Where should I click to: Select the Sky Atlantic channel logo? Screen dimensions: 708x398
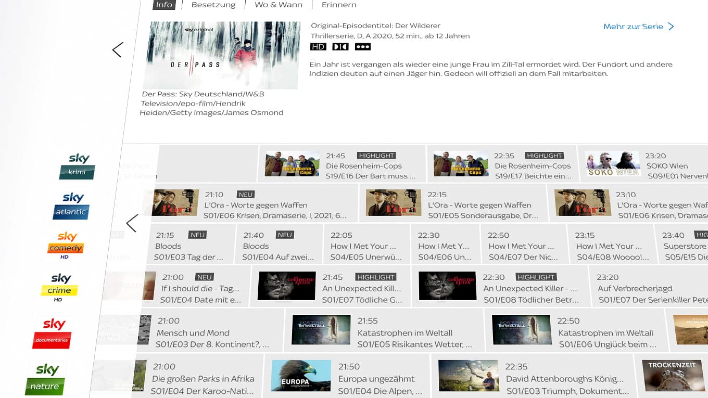click(71, 205)
